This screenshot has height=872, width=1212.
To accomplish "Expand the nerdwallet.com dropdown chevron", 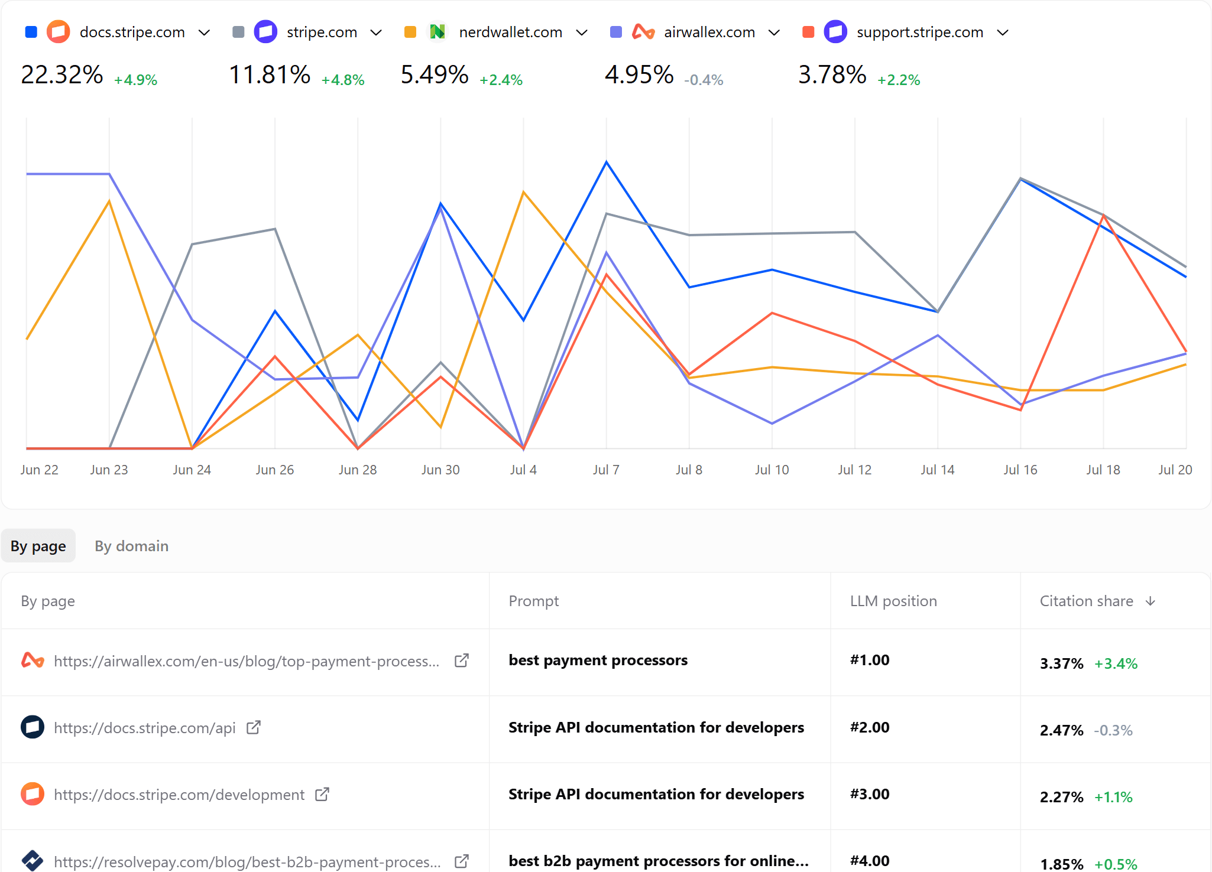I will click(x=582, y=32).
